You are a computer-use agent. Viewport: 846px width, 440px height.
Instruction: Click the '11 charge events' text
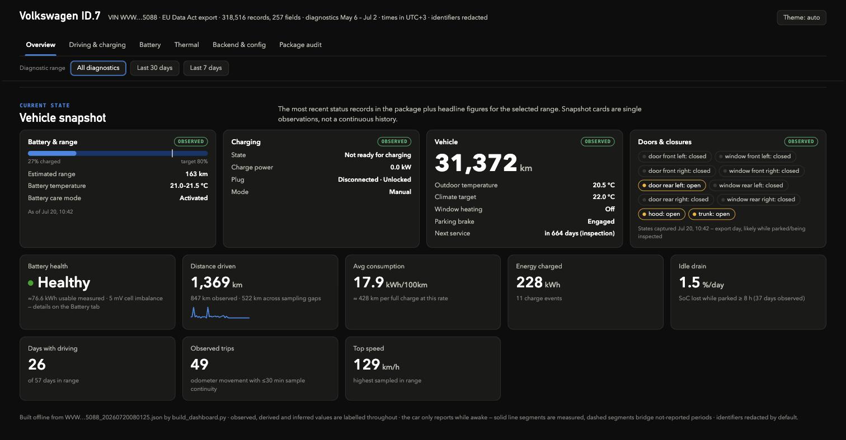pos(539,298)
